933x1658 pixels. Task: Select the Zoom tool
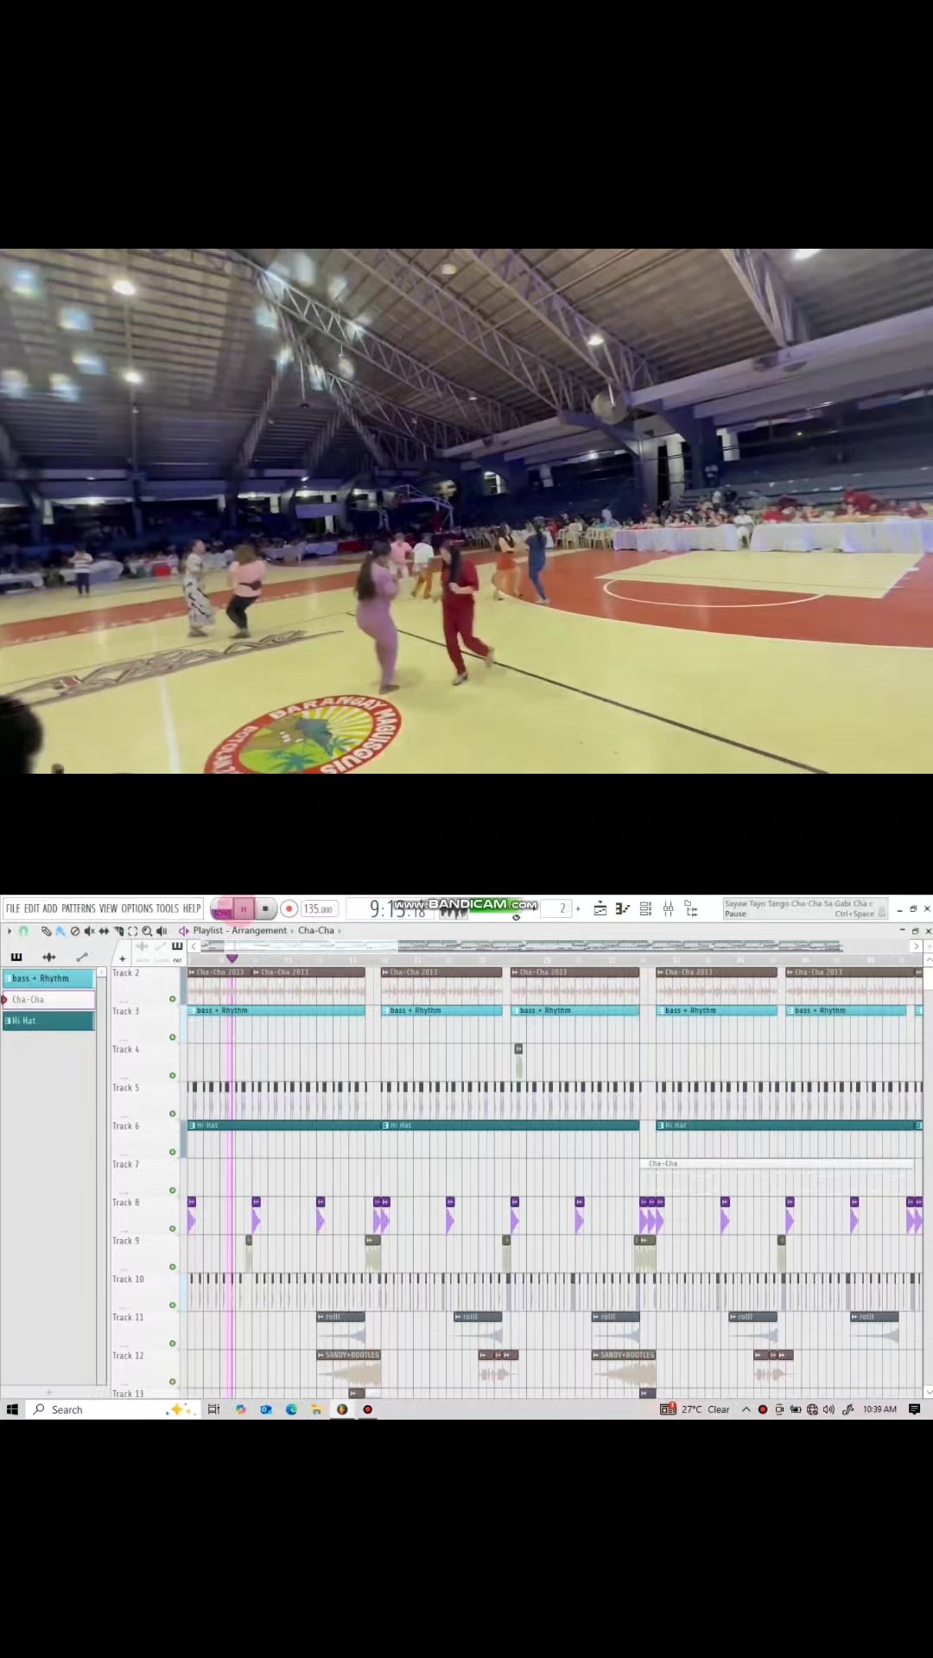pyautogui.click(x=147, y=931)
